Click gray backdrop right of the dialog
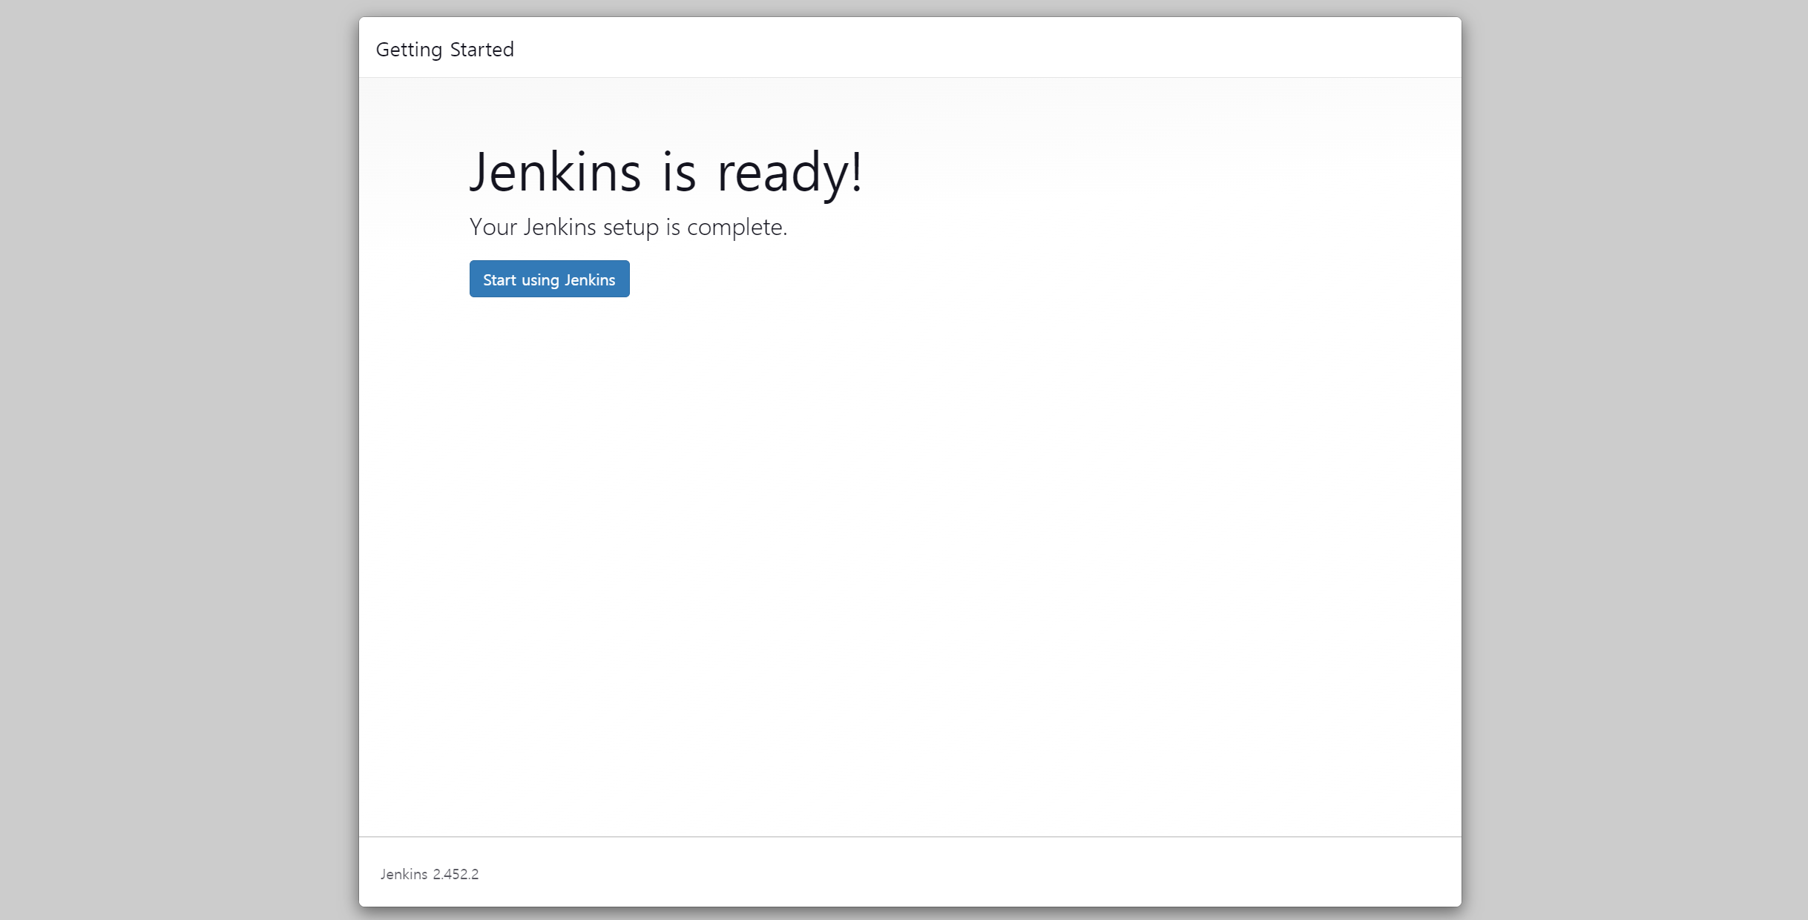This screenshot has width=1808, height=920. pos(1632,460)
